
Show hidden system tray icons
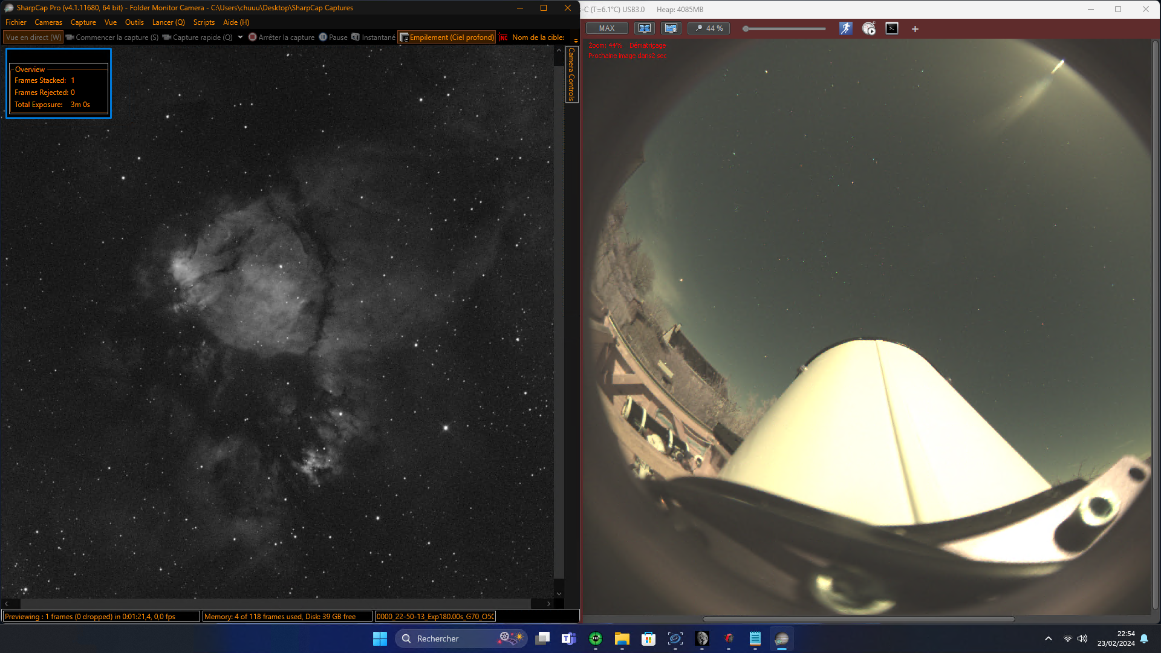1049,638
